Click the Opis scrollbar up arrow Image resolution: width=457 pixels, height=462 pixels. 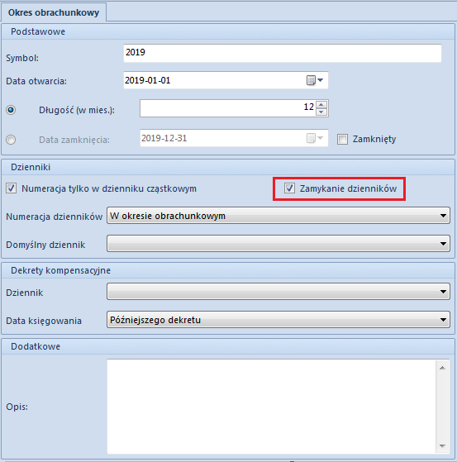(442, 368)
